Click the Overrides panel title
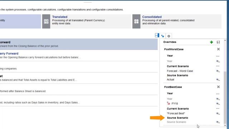 point(170,42)
